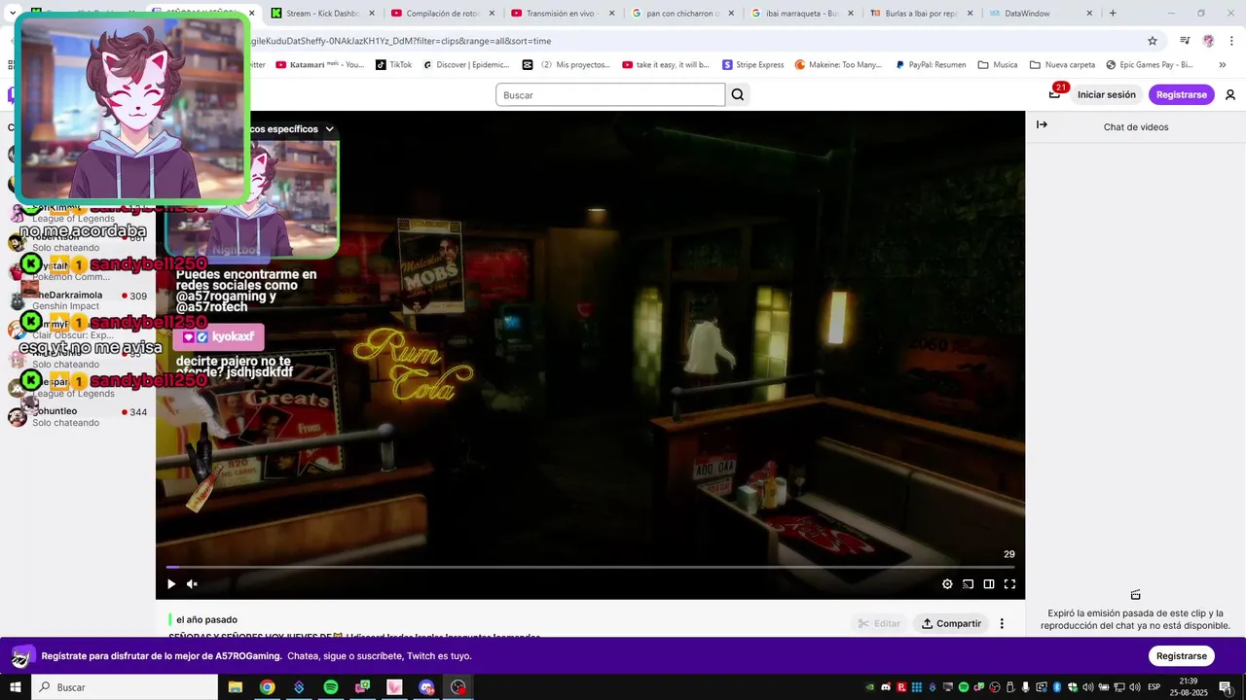Expand the específicos filter dropdown chevron
The width and height of the screenshot is (1246, 700).
pos(329,128)
